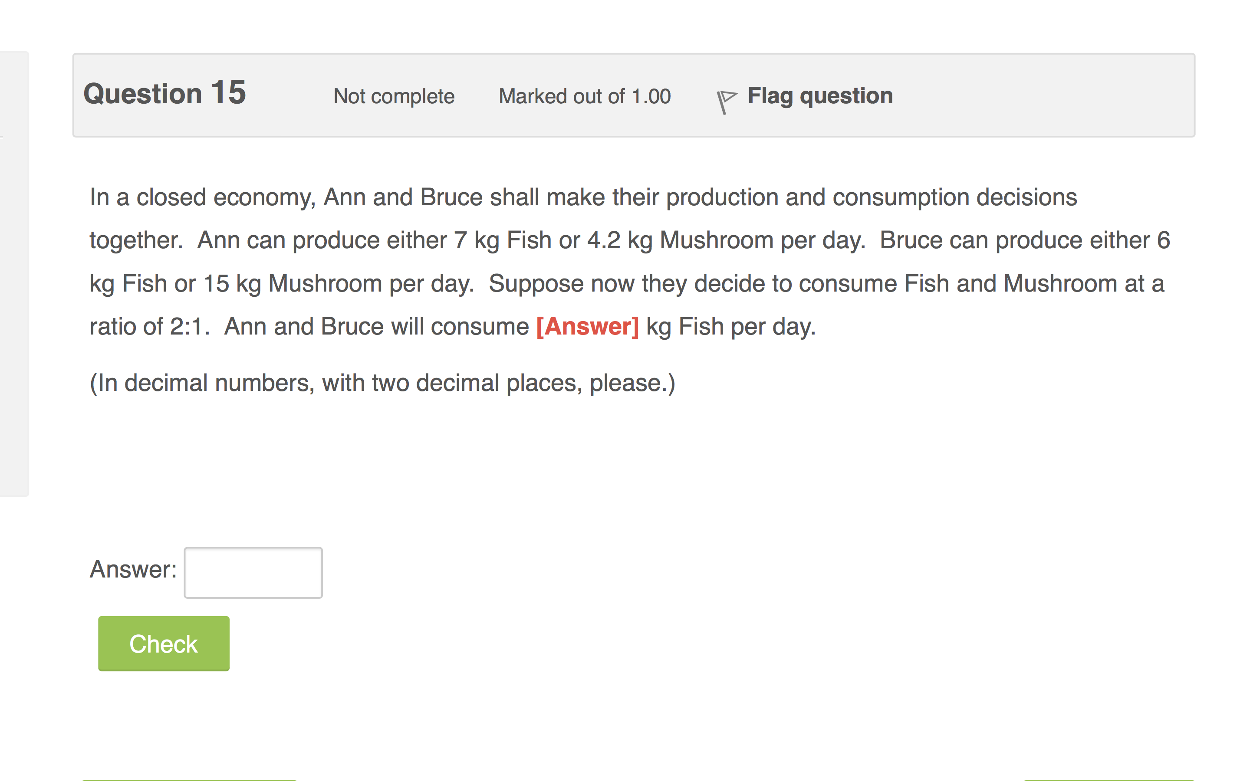Click the Check button's green area
The image size is (1250, 781).
coord(163,643)
